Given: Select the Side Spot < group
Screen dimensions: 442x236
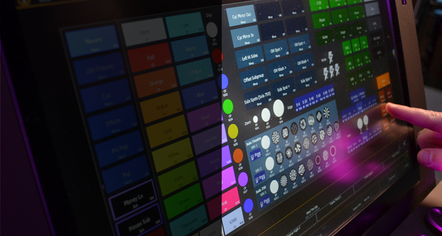Looking at the screenshot, I should [x=307, y=80].
